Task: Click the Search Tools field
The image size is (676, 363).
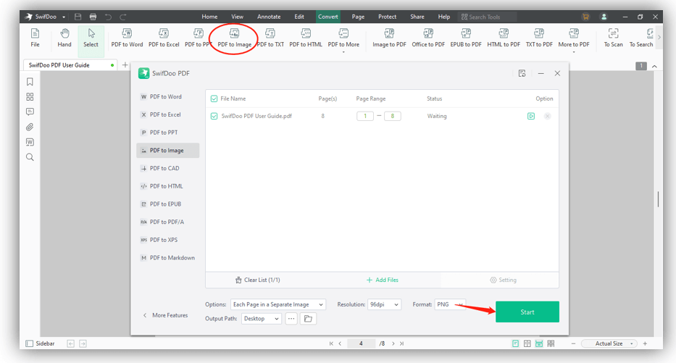Action: point(487,17)
